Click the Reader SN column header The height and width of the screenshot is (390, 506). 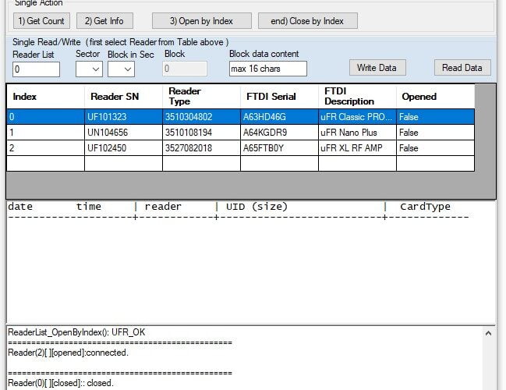(x=123, y=96)
